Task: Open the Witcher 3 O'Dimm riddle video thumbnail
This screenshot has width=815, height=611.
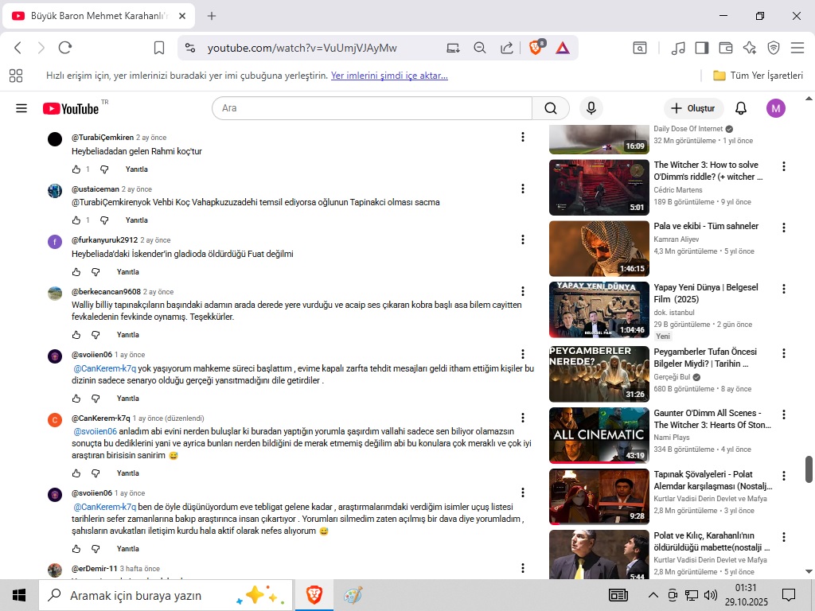Action: click(599, 187)
